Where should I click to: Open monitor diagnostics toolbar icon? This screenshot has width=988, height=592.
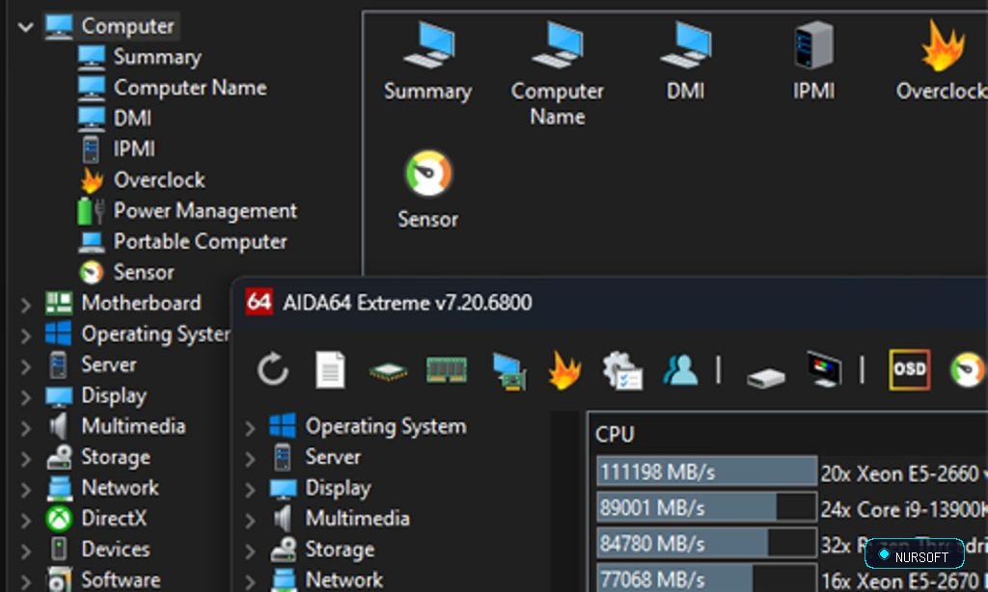(824, 369)
